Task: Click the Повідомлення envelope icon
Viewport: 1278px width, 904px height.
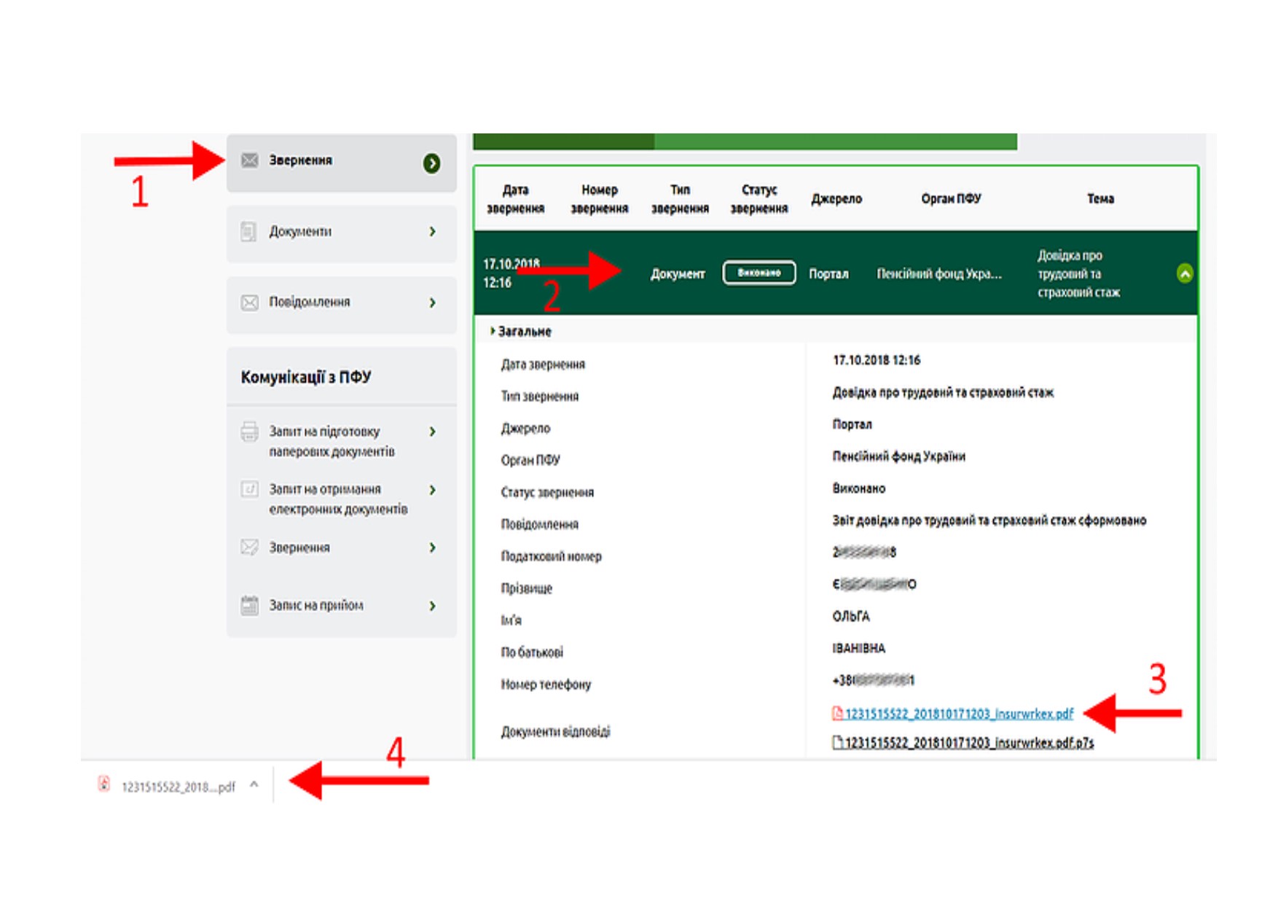Action: click(x=249, y=303)
